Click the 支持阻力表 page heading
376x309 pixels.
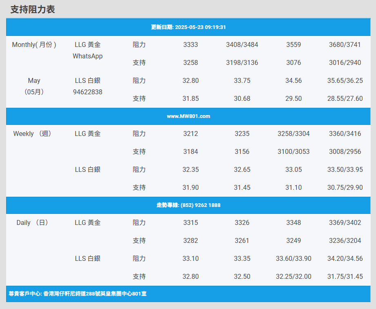point(33,9)
